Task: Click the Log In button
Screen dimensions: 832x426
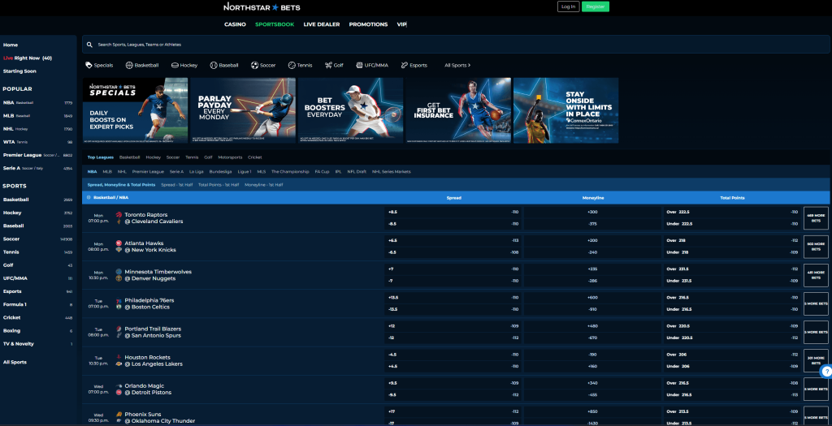Action: (x=568, y=6)
